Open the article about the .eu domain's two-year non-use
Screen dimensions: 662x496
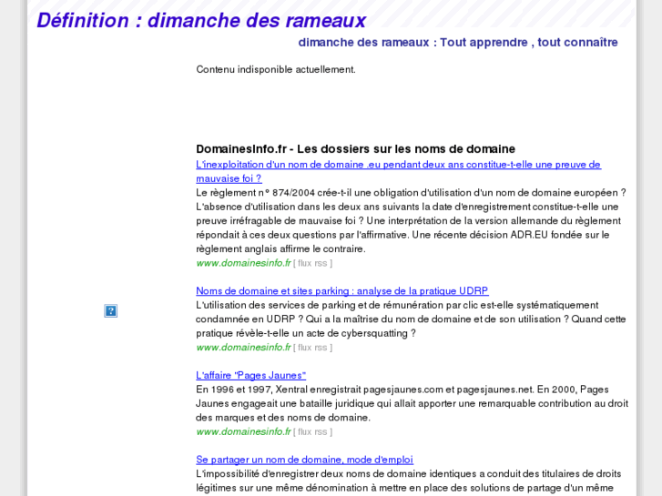(x=398, y=171)
